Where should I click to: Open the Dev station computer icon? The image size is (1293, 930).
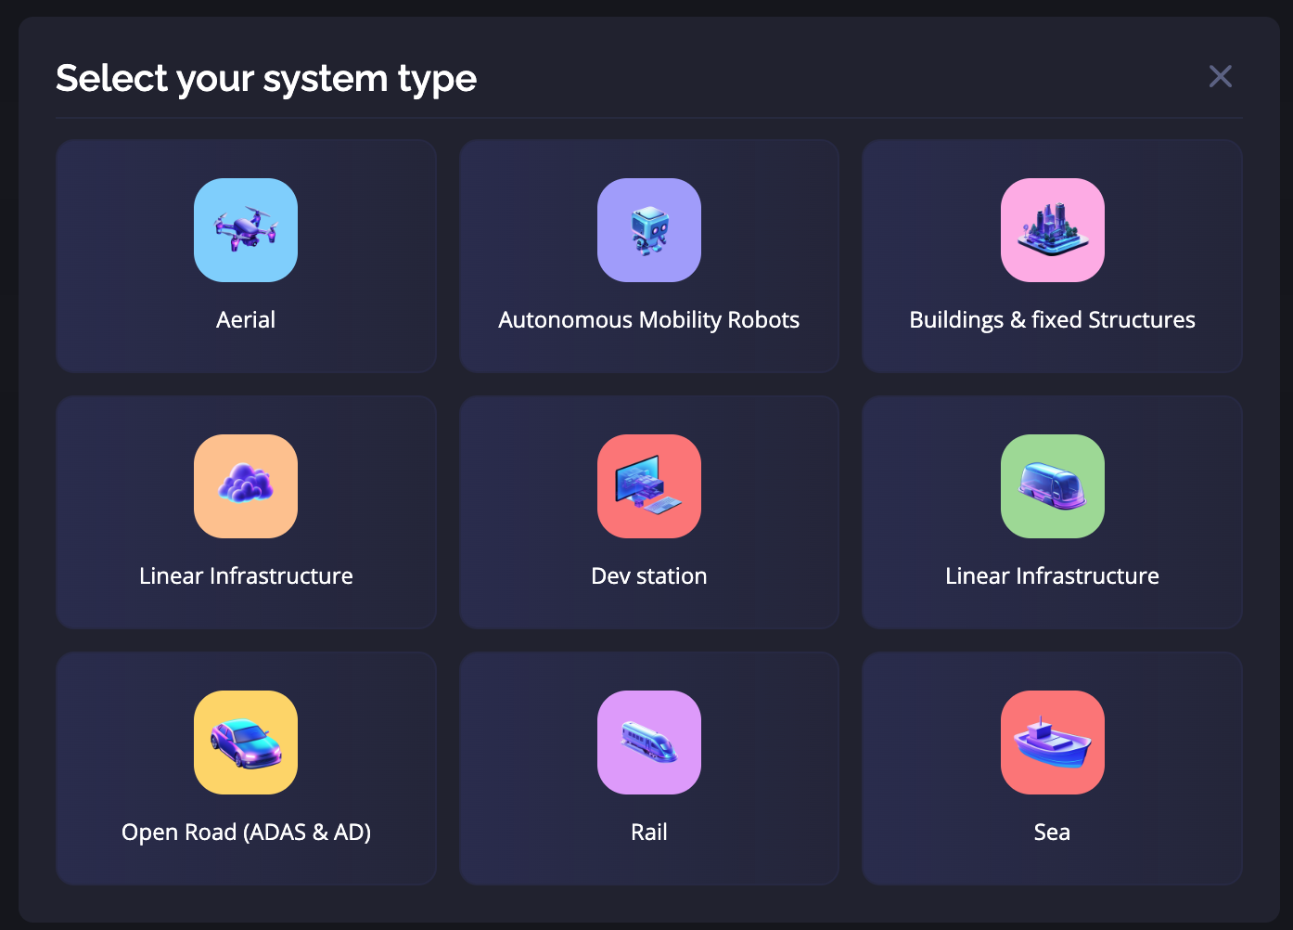(x=649, y=486)
